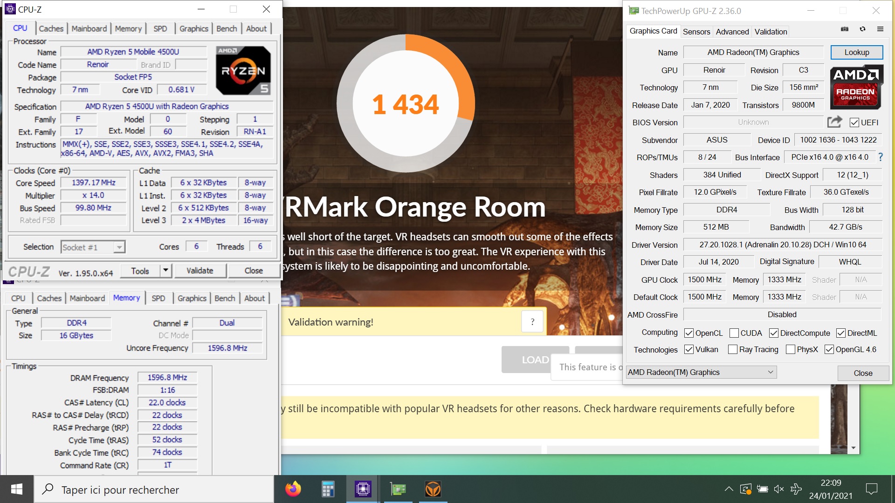Click the CPU-Z Close button
895x503 pixels.
tap(254, 271)
